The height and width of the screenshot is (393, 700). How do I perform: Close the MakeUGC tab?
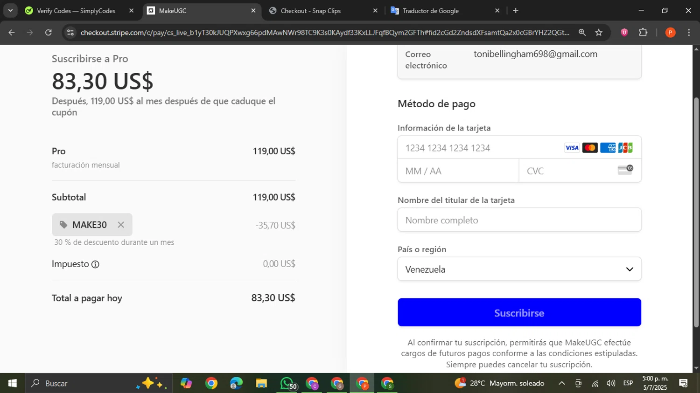click(x=253, y=11)
